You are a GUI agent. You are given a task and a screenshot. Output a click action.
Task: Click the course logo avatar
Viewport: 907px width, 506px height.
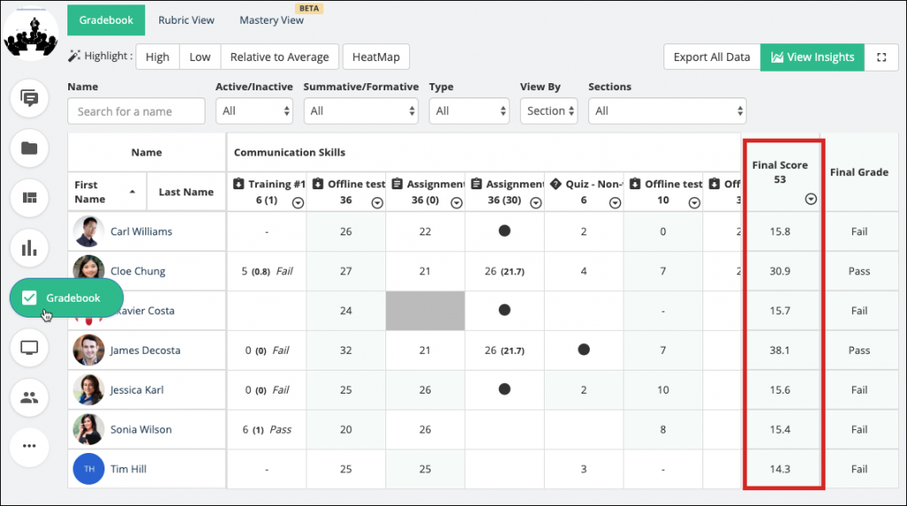[31, 34]
